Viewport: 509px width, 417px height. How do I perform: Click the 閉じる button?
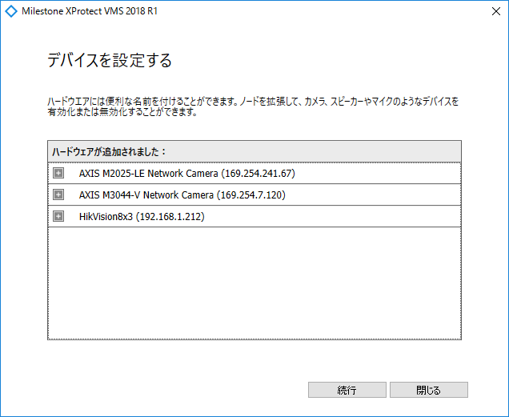pyautogui.click(x=429, y=390)
